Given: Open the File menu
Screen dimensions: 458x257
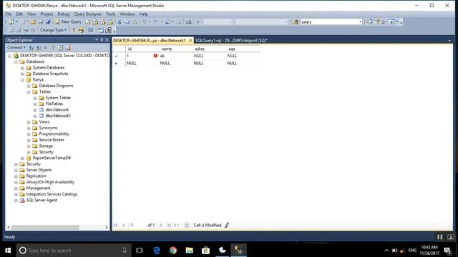Looking at the screenshot, I should (x=8, y=14).
